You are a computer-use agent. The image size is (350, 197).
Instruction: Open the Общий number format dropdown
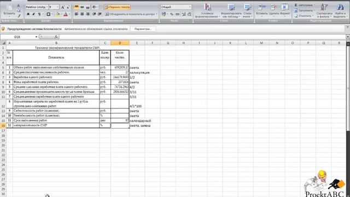tap(190, 7)
